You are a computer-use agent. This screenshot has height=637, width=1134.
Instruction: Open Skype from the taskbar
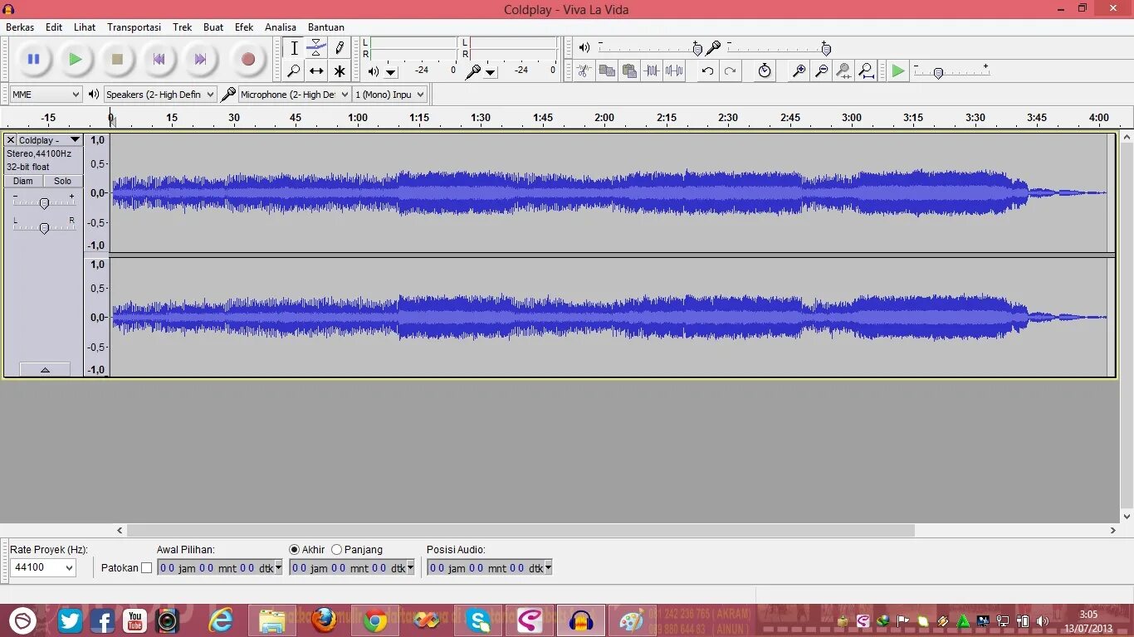coord(478,620)
